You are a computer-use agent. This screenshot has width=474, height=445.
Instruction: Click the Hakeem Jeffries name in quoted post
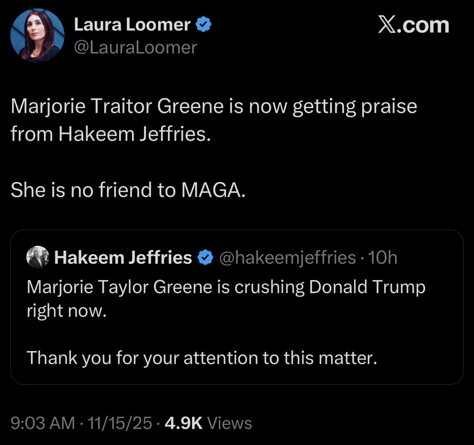click(x=123, y=258)
